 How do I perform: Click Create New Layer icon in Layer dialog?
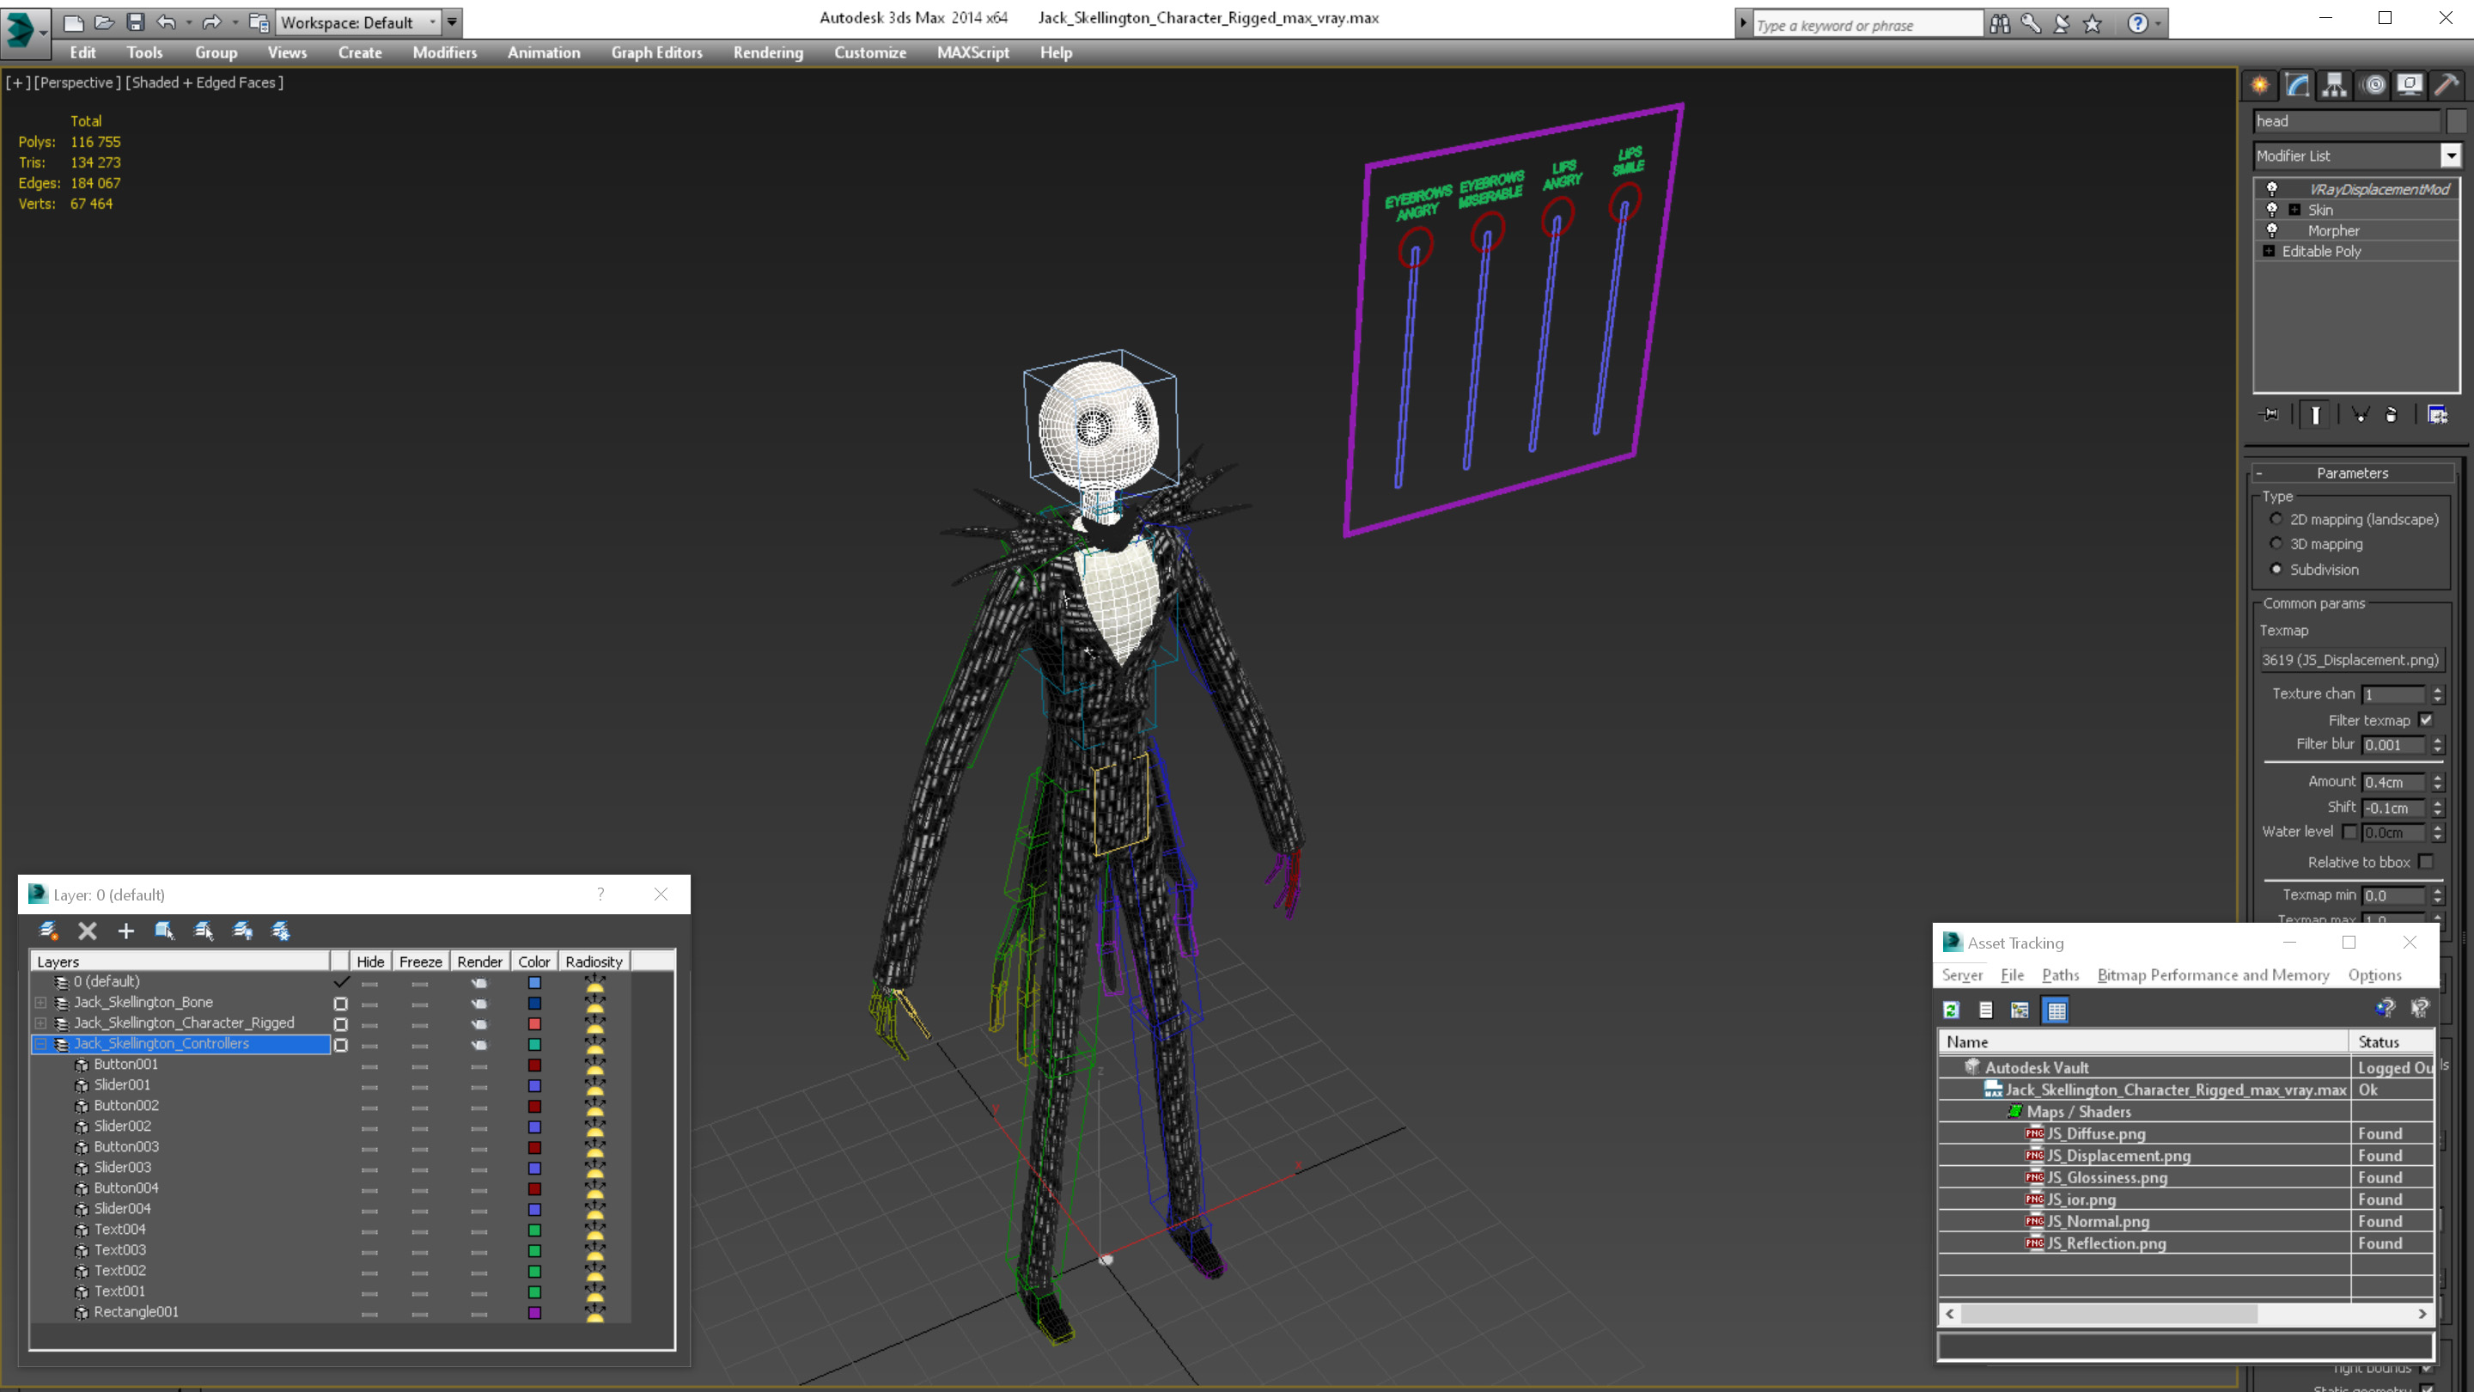(48, 930)
